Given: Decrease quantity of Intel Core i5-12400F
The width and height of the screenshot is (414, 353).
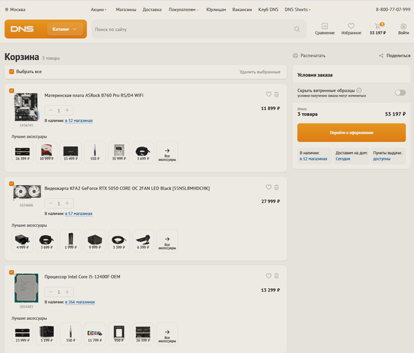Looking at the screenshot, I should 50,292.
